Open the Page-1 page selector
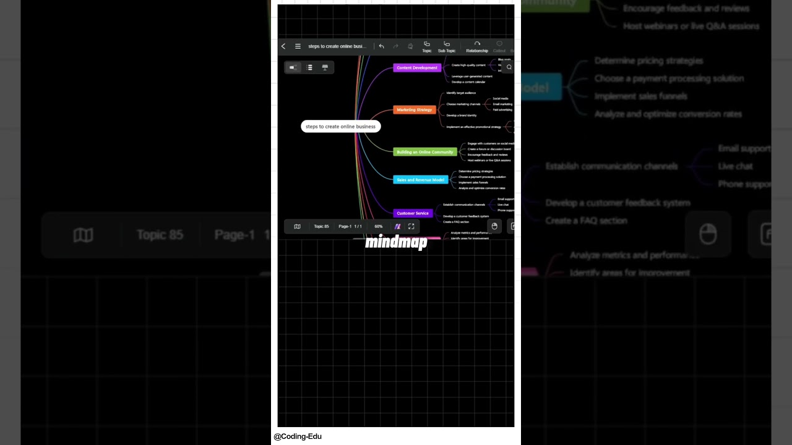The height and width of the screenshot is (445, 792). coord(350,226)
